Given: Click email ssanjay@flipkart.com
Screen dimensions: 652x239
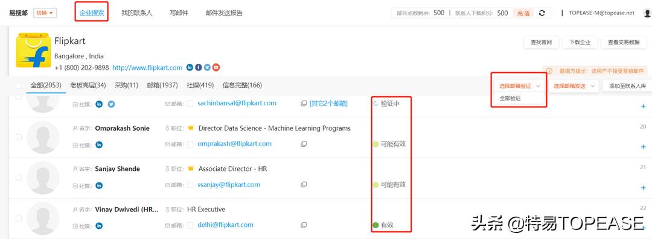Looking at the screenshot, I should tap(229, 184).
